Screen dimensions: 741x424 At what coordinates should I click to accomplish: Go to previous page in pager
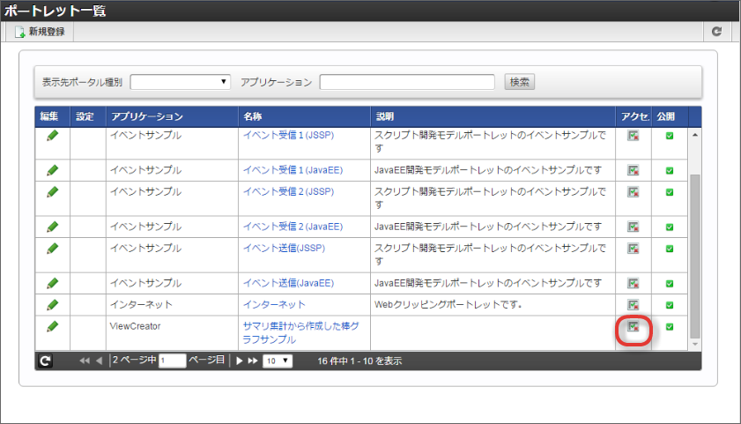click(x=99, y=361)
